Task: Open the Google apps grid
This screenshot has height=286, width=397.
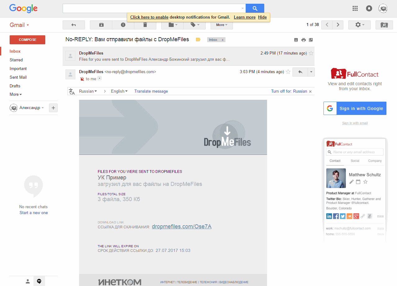Action: click(355, 8)
